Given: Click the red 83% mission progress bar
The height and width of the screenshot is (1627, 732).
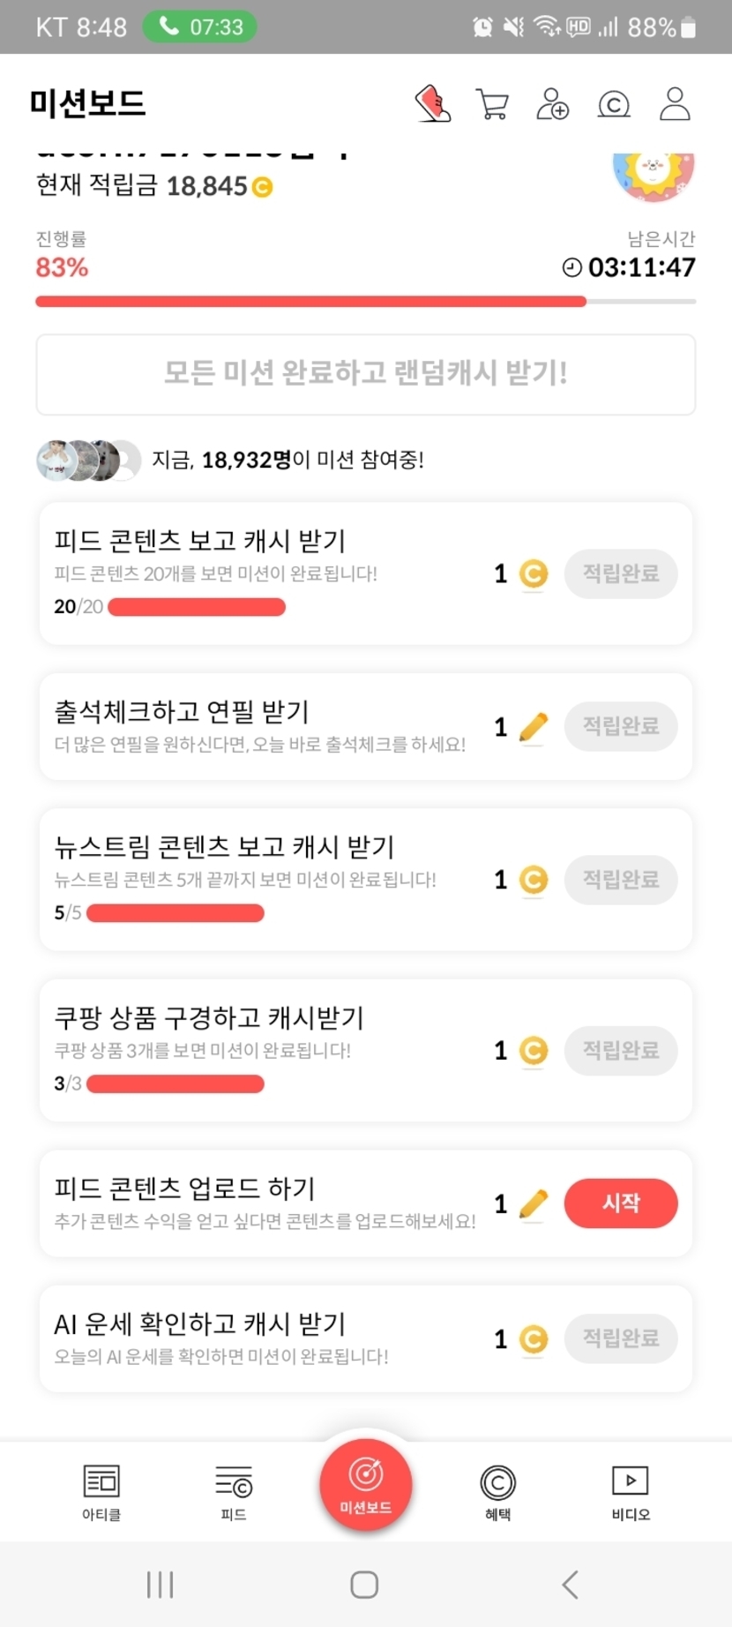Looking at the screenshot, I should (x=310, y=302).
